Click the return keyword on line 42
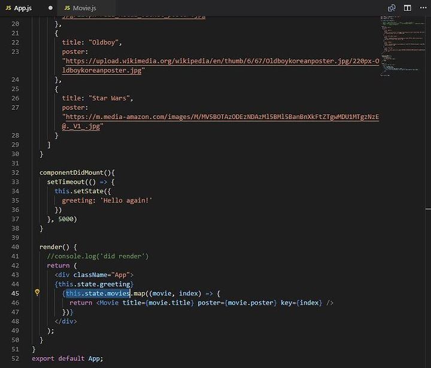Image resolution: width=431 pixels, height=368 pixels. (58, 266)
